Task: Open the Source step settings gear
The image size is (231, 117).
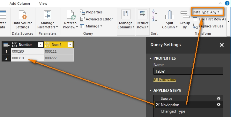Action: (x=219, y=98)
